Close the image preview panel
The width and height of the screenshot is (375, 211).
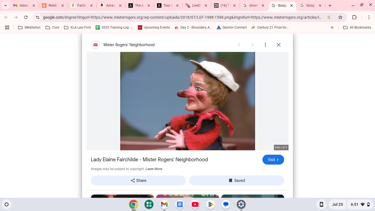(x=278, y=45)
